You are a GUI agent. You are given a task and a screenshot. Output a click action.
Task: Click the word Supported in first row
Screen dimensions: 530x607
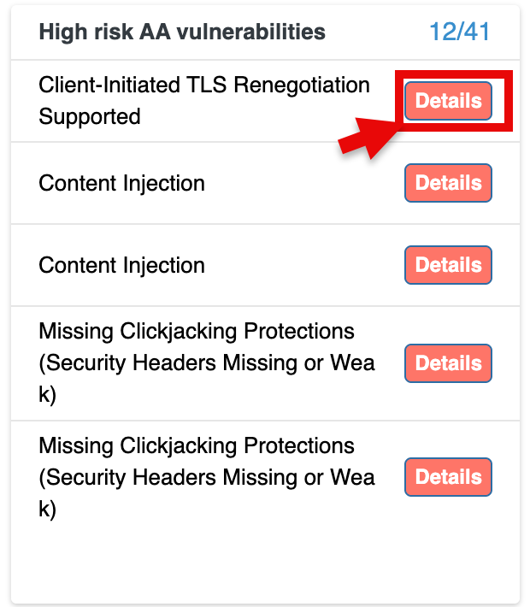[90, 116]
